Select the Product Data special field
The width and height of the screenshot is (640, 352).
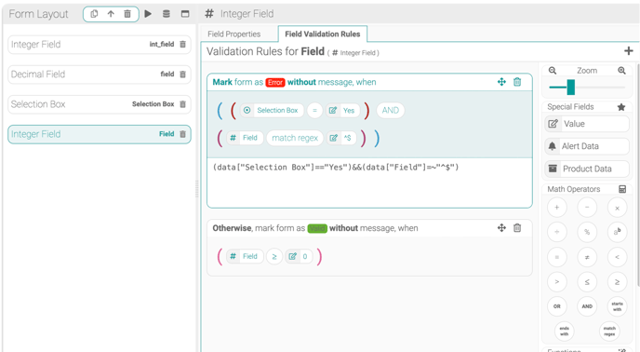[x=587, y=169]
